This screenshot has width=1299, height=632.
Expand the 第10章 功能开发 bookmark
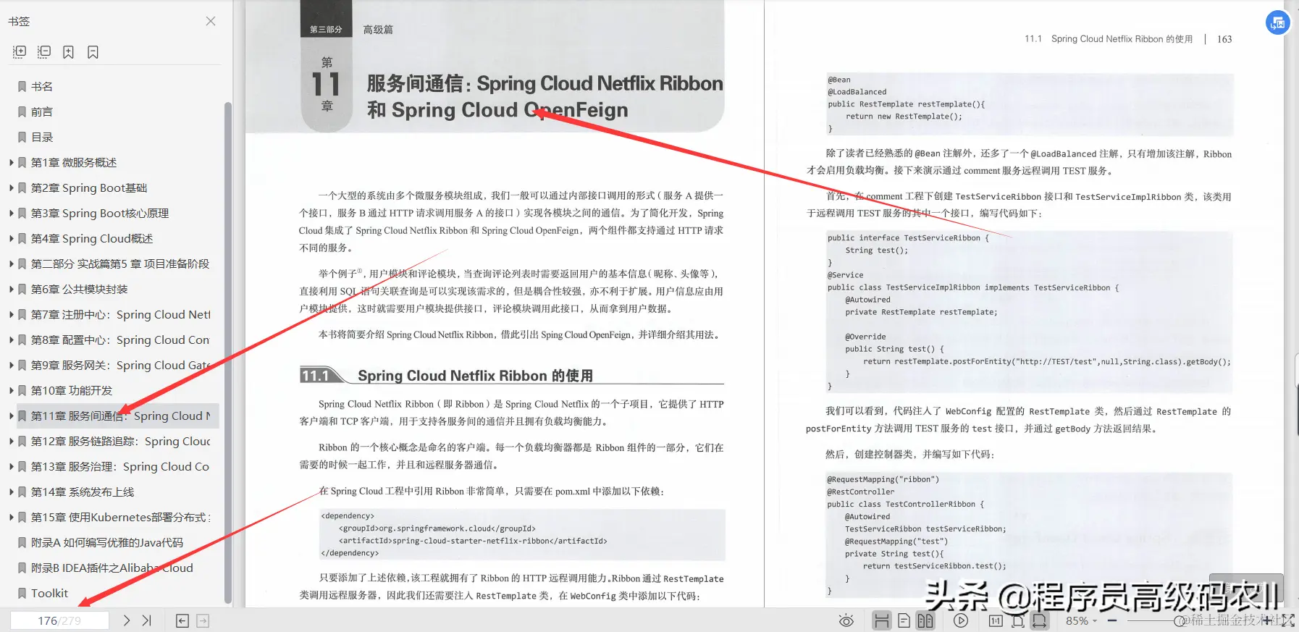[x=12, y=390]
